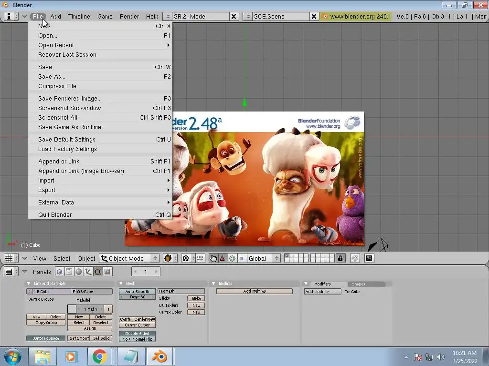The image size is (489, 366).
Task: Show hidden tray icons arrow
Action: (406, 357)
